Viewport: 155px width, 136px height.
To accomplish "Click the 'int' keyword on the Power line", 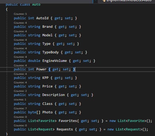I will point(31,69).
